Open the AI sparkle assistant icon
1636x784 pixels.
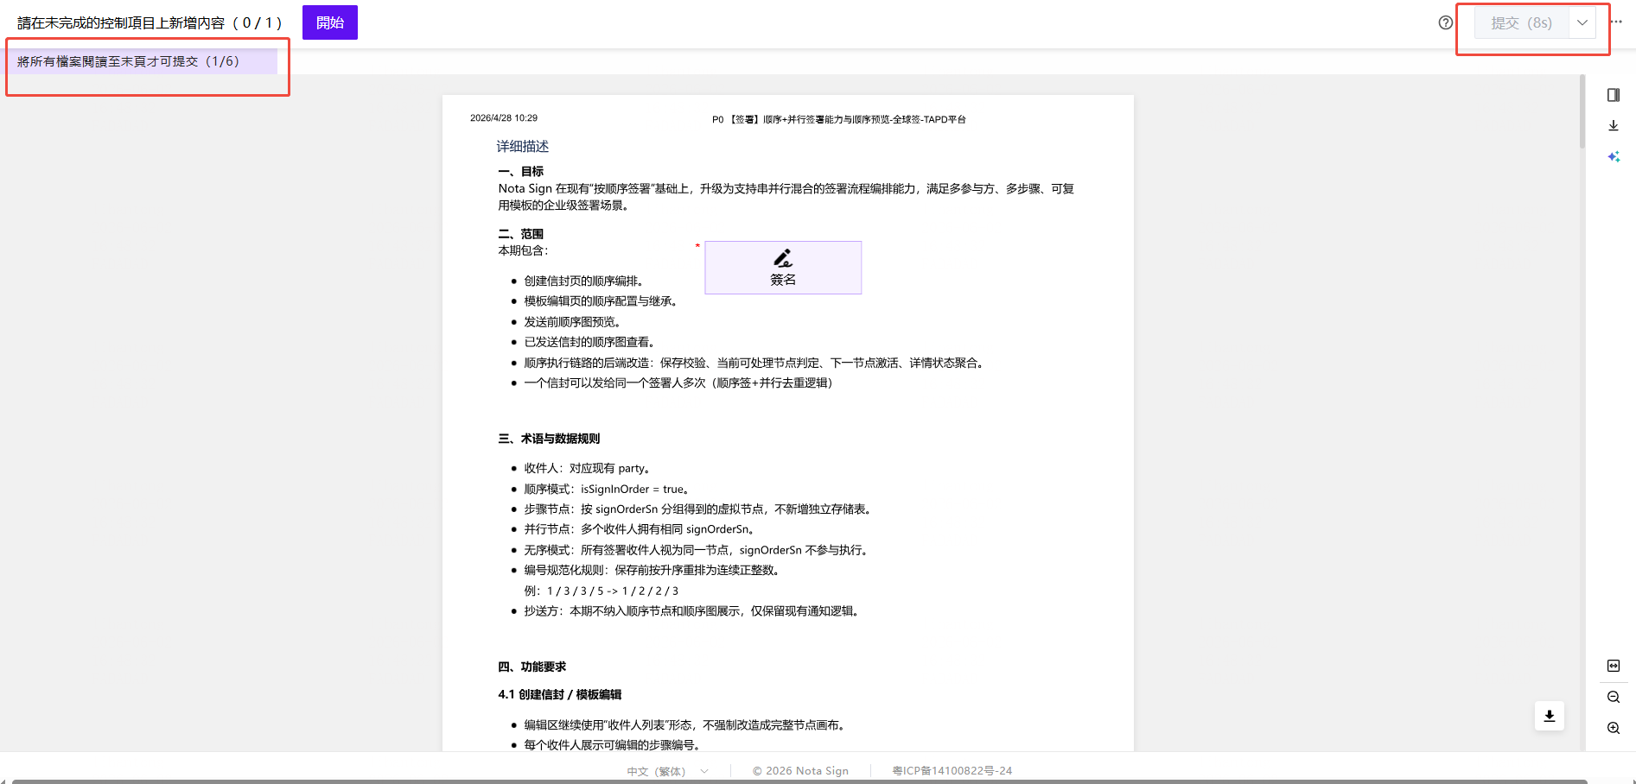click(1614, 157)
